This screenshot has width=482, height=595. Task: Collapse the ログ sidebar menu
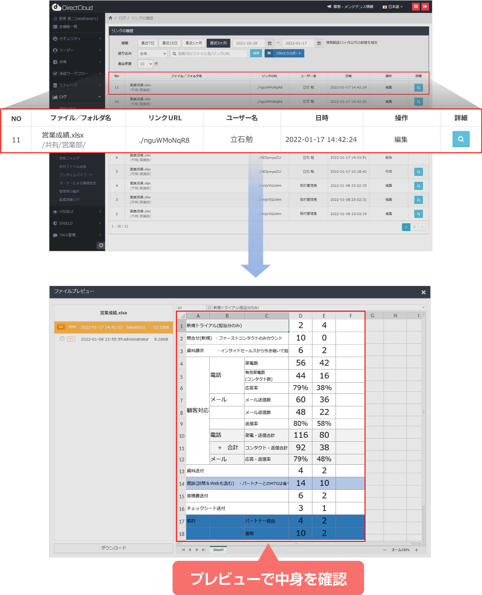(77, 97)
